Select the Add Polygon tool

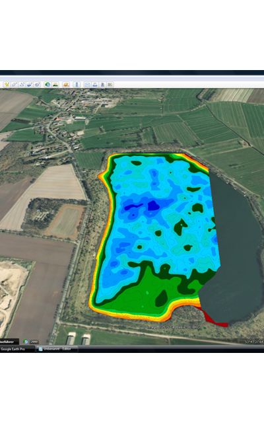[14, 85]
